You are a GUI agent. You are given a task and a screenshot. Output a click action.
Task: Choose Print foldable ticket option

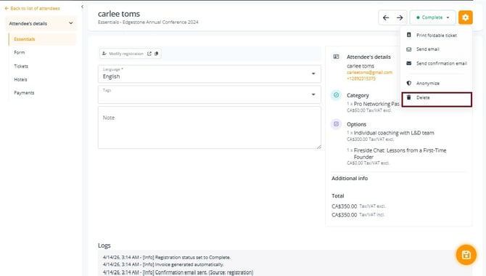(437, 36)
